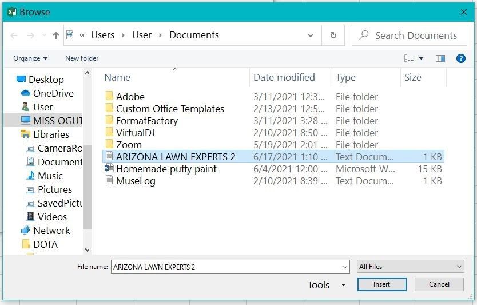Click the Excel icon in title bar
477x305 pixels.
tap(12, 12)
